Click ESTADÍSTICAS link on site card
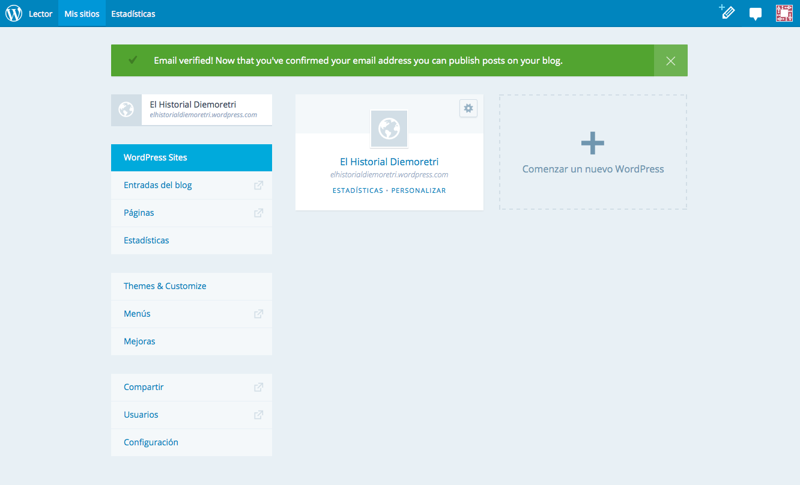 coord(358,191)
